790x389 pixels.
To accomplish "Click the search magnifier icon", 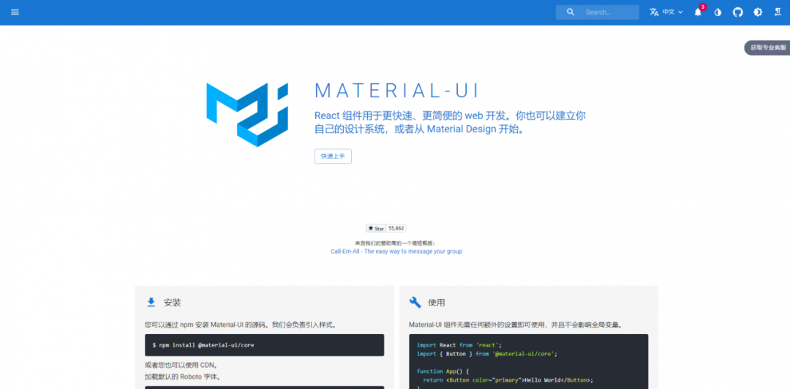I will point(571,12).
